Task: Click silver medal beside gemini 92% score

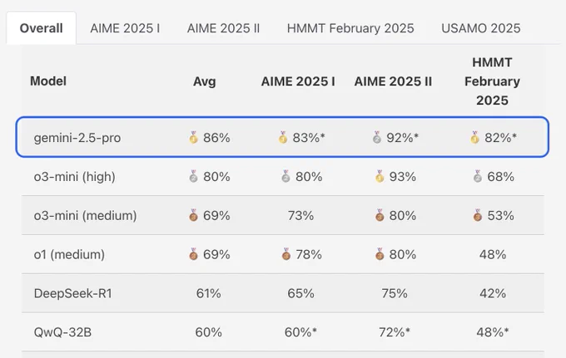Action: [x=377, y=137]
